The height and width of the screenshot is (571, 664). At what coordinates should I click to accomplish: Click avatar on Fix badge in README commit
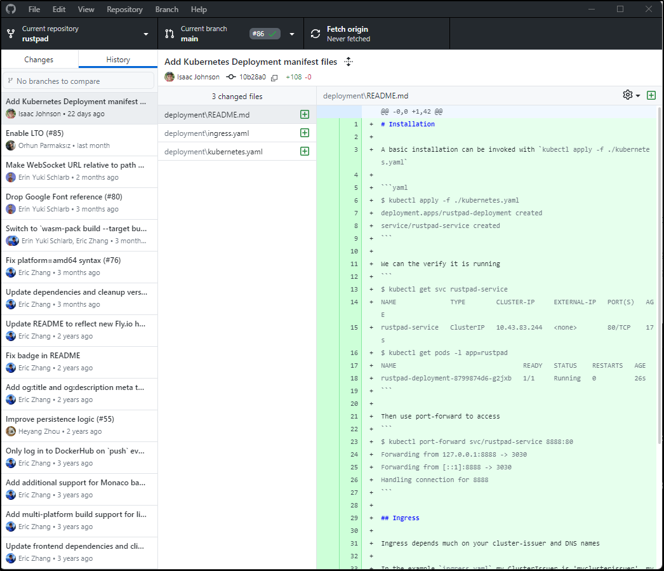[11, 368]
